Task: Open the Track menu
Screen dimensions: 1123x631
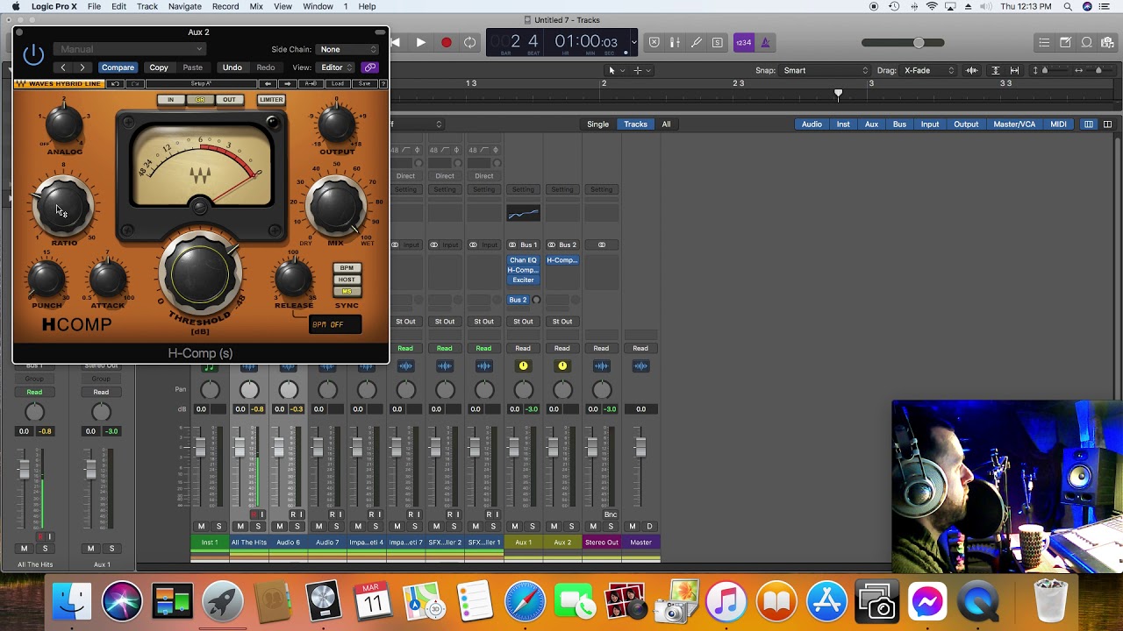Action: [147, 6]
